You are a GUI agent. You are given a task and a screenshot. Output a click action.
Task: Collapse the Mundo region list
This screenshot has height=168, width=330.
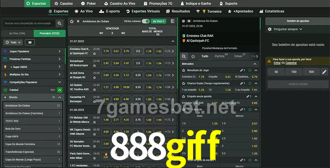click(x=59, y=97)
